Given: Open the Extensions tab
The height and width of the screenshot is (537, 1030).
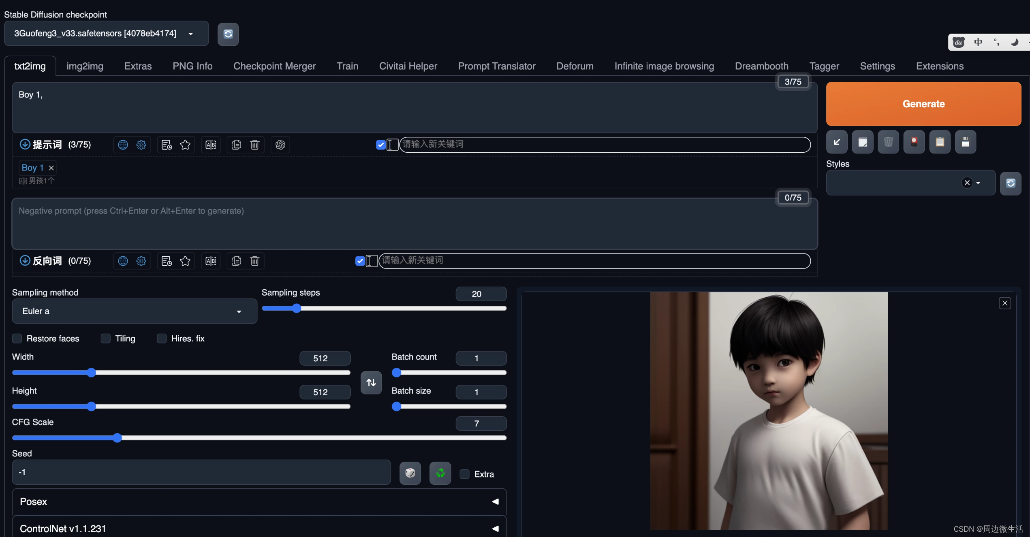Looking at the screenshot, I should (939, 66).
